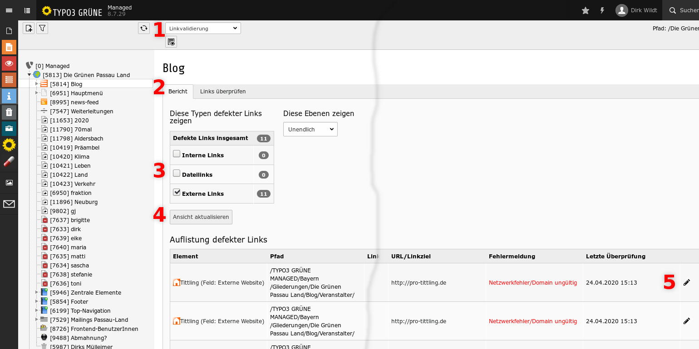Viewport: 699px width, 349px height.
Task: Click the create new page icon
Action: 29,28
